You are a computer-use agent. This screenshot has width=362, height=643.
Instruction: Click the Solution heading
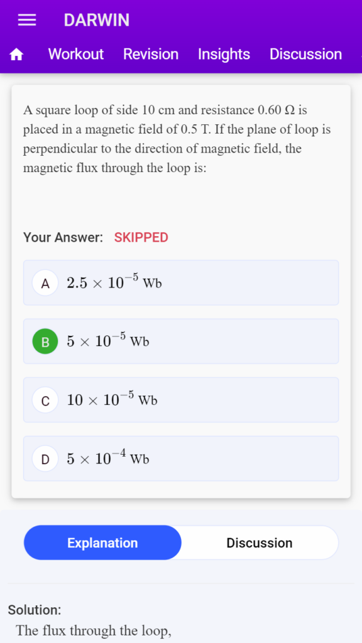coord(35,610)
